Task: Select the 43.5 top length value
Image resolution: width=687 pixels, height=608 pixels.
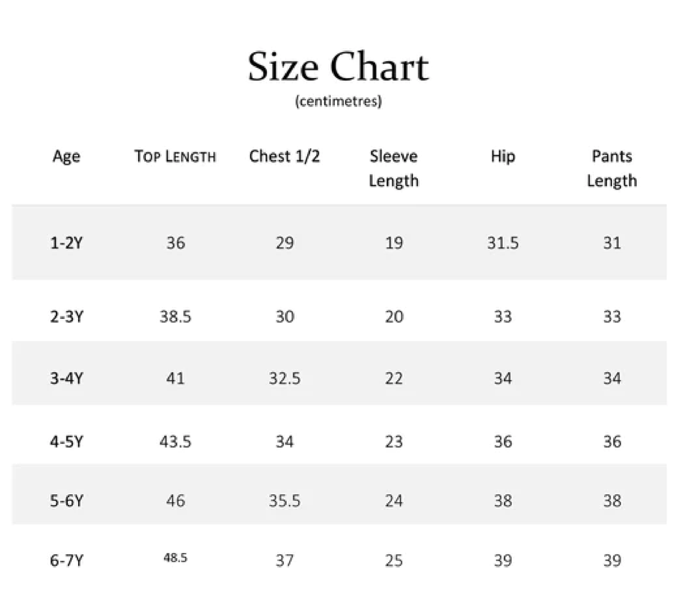Action: coord(175,441)
